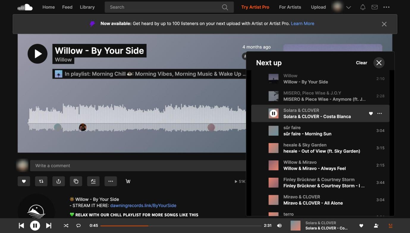Open the Willow artist name under title
This screenshot has width=410, height=233.
(63, 60)
